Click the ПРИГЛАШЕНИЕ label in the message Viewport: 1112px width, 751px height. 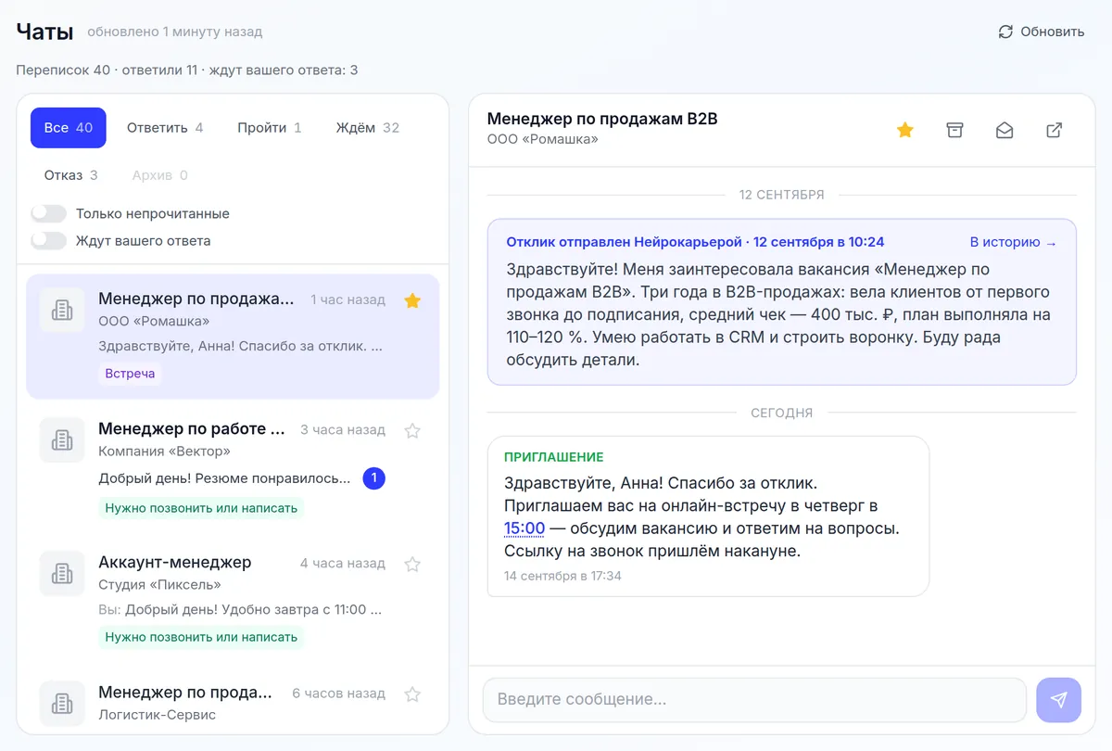[554, 457]
